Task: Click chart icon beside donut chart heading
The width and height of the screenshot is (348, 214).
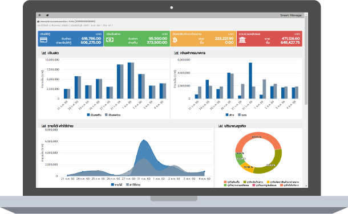Action: point(220,126)
